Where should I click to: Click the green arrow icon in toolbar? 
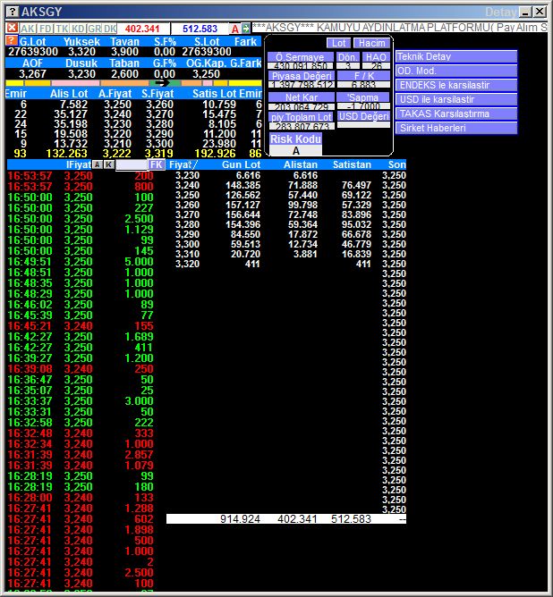tap(246, 29)
